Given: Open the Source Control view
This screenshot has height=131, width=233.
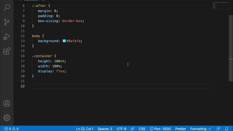Looking at the screenshot, I should click(7, 22).
